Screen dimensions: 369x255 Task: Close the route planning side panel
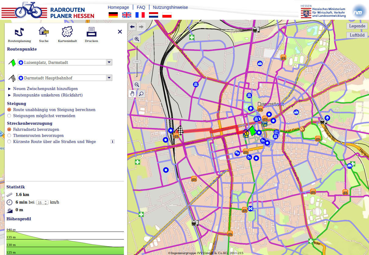120,32
